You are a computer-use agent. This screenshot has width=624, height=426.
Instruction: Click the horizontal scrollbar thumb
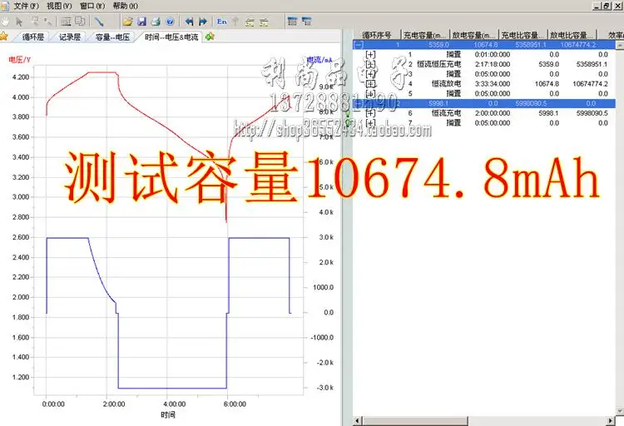click(414, 421)
